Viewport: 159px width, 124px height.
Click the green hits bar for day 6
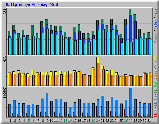click(32, 31)
